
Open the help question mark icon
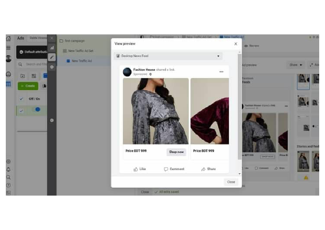8,185
